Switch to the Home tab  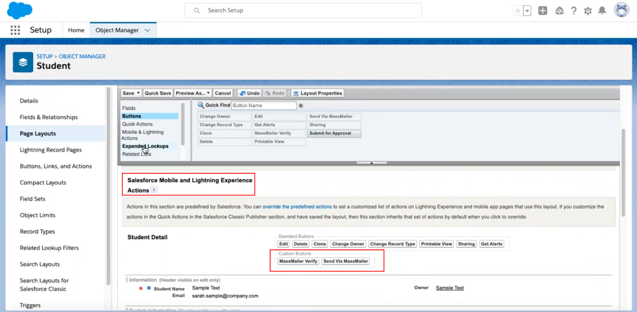pos(76,30)
